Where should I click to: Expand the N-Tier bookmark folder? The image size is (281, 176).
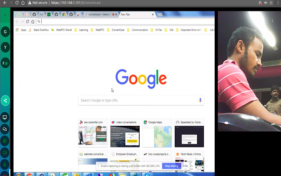156,30
